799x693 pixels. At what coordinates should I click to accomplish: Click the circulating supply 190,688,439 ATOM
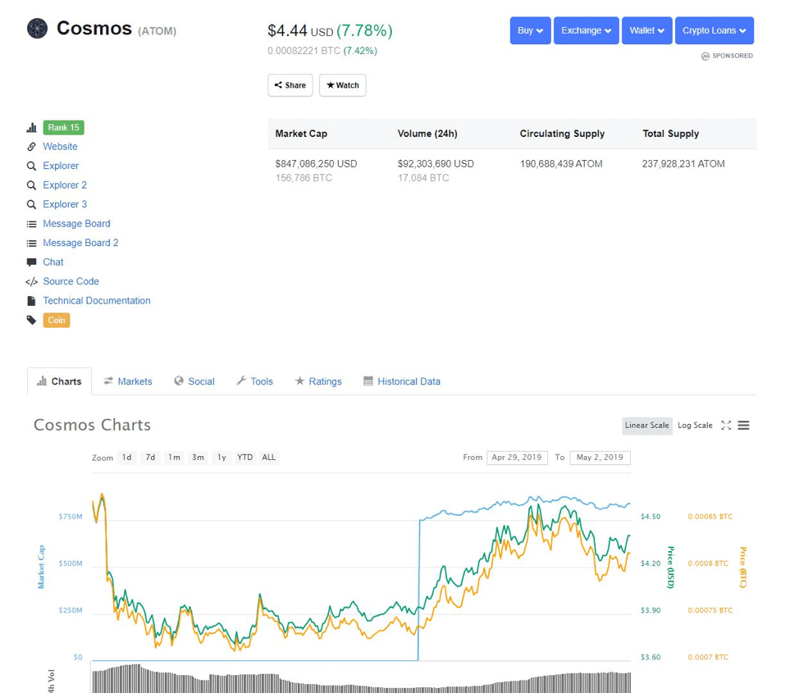coord(561,163)
